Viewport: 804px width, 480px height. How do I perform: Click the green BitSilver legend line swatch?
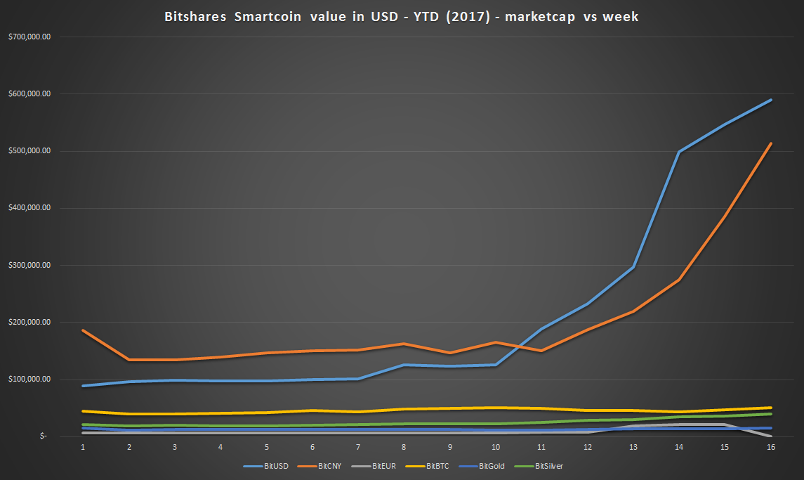(x=524, y=467)
